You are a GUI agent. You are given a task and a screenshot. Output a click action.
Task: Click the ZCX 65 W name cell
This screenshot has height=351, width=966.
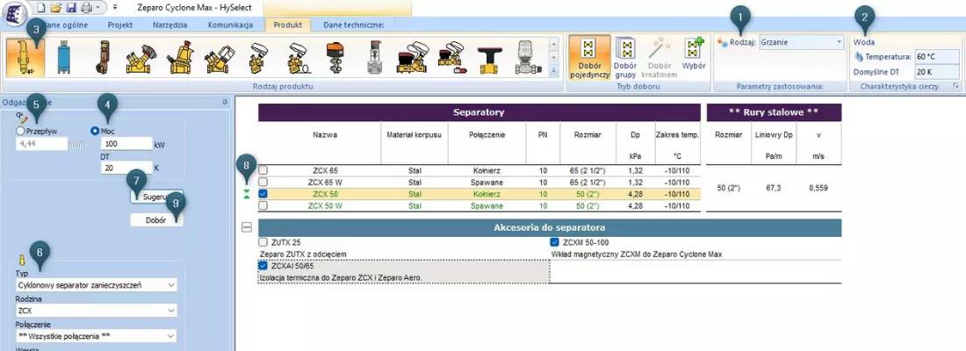coord(325,183)
